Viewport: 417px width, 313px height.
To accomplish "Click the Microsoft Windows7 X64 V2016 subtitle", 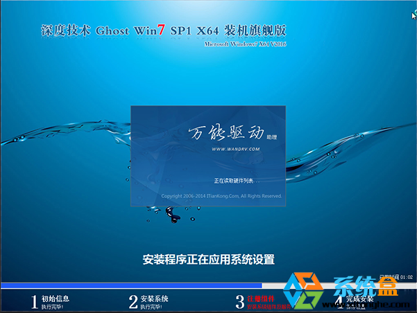I will tap(245, 44).
